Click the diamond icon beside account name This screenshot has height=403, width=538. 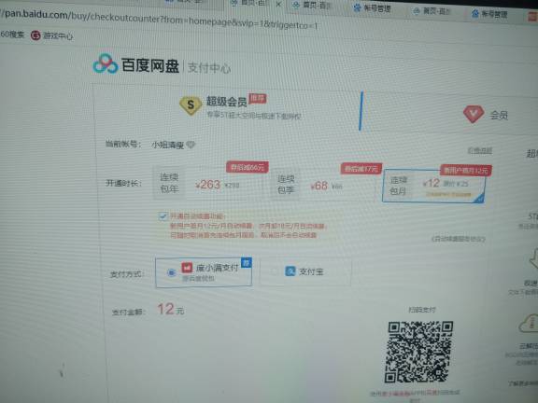191,145
